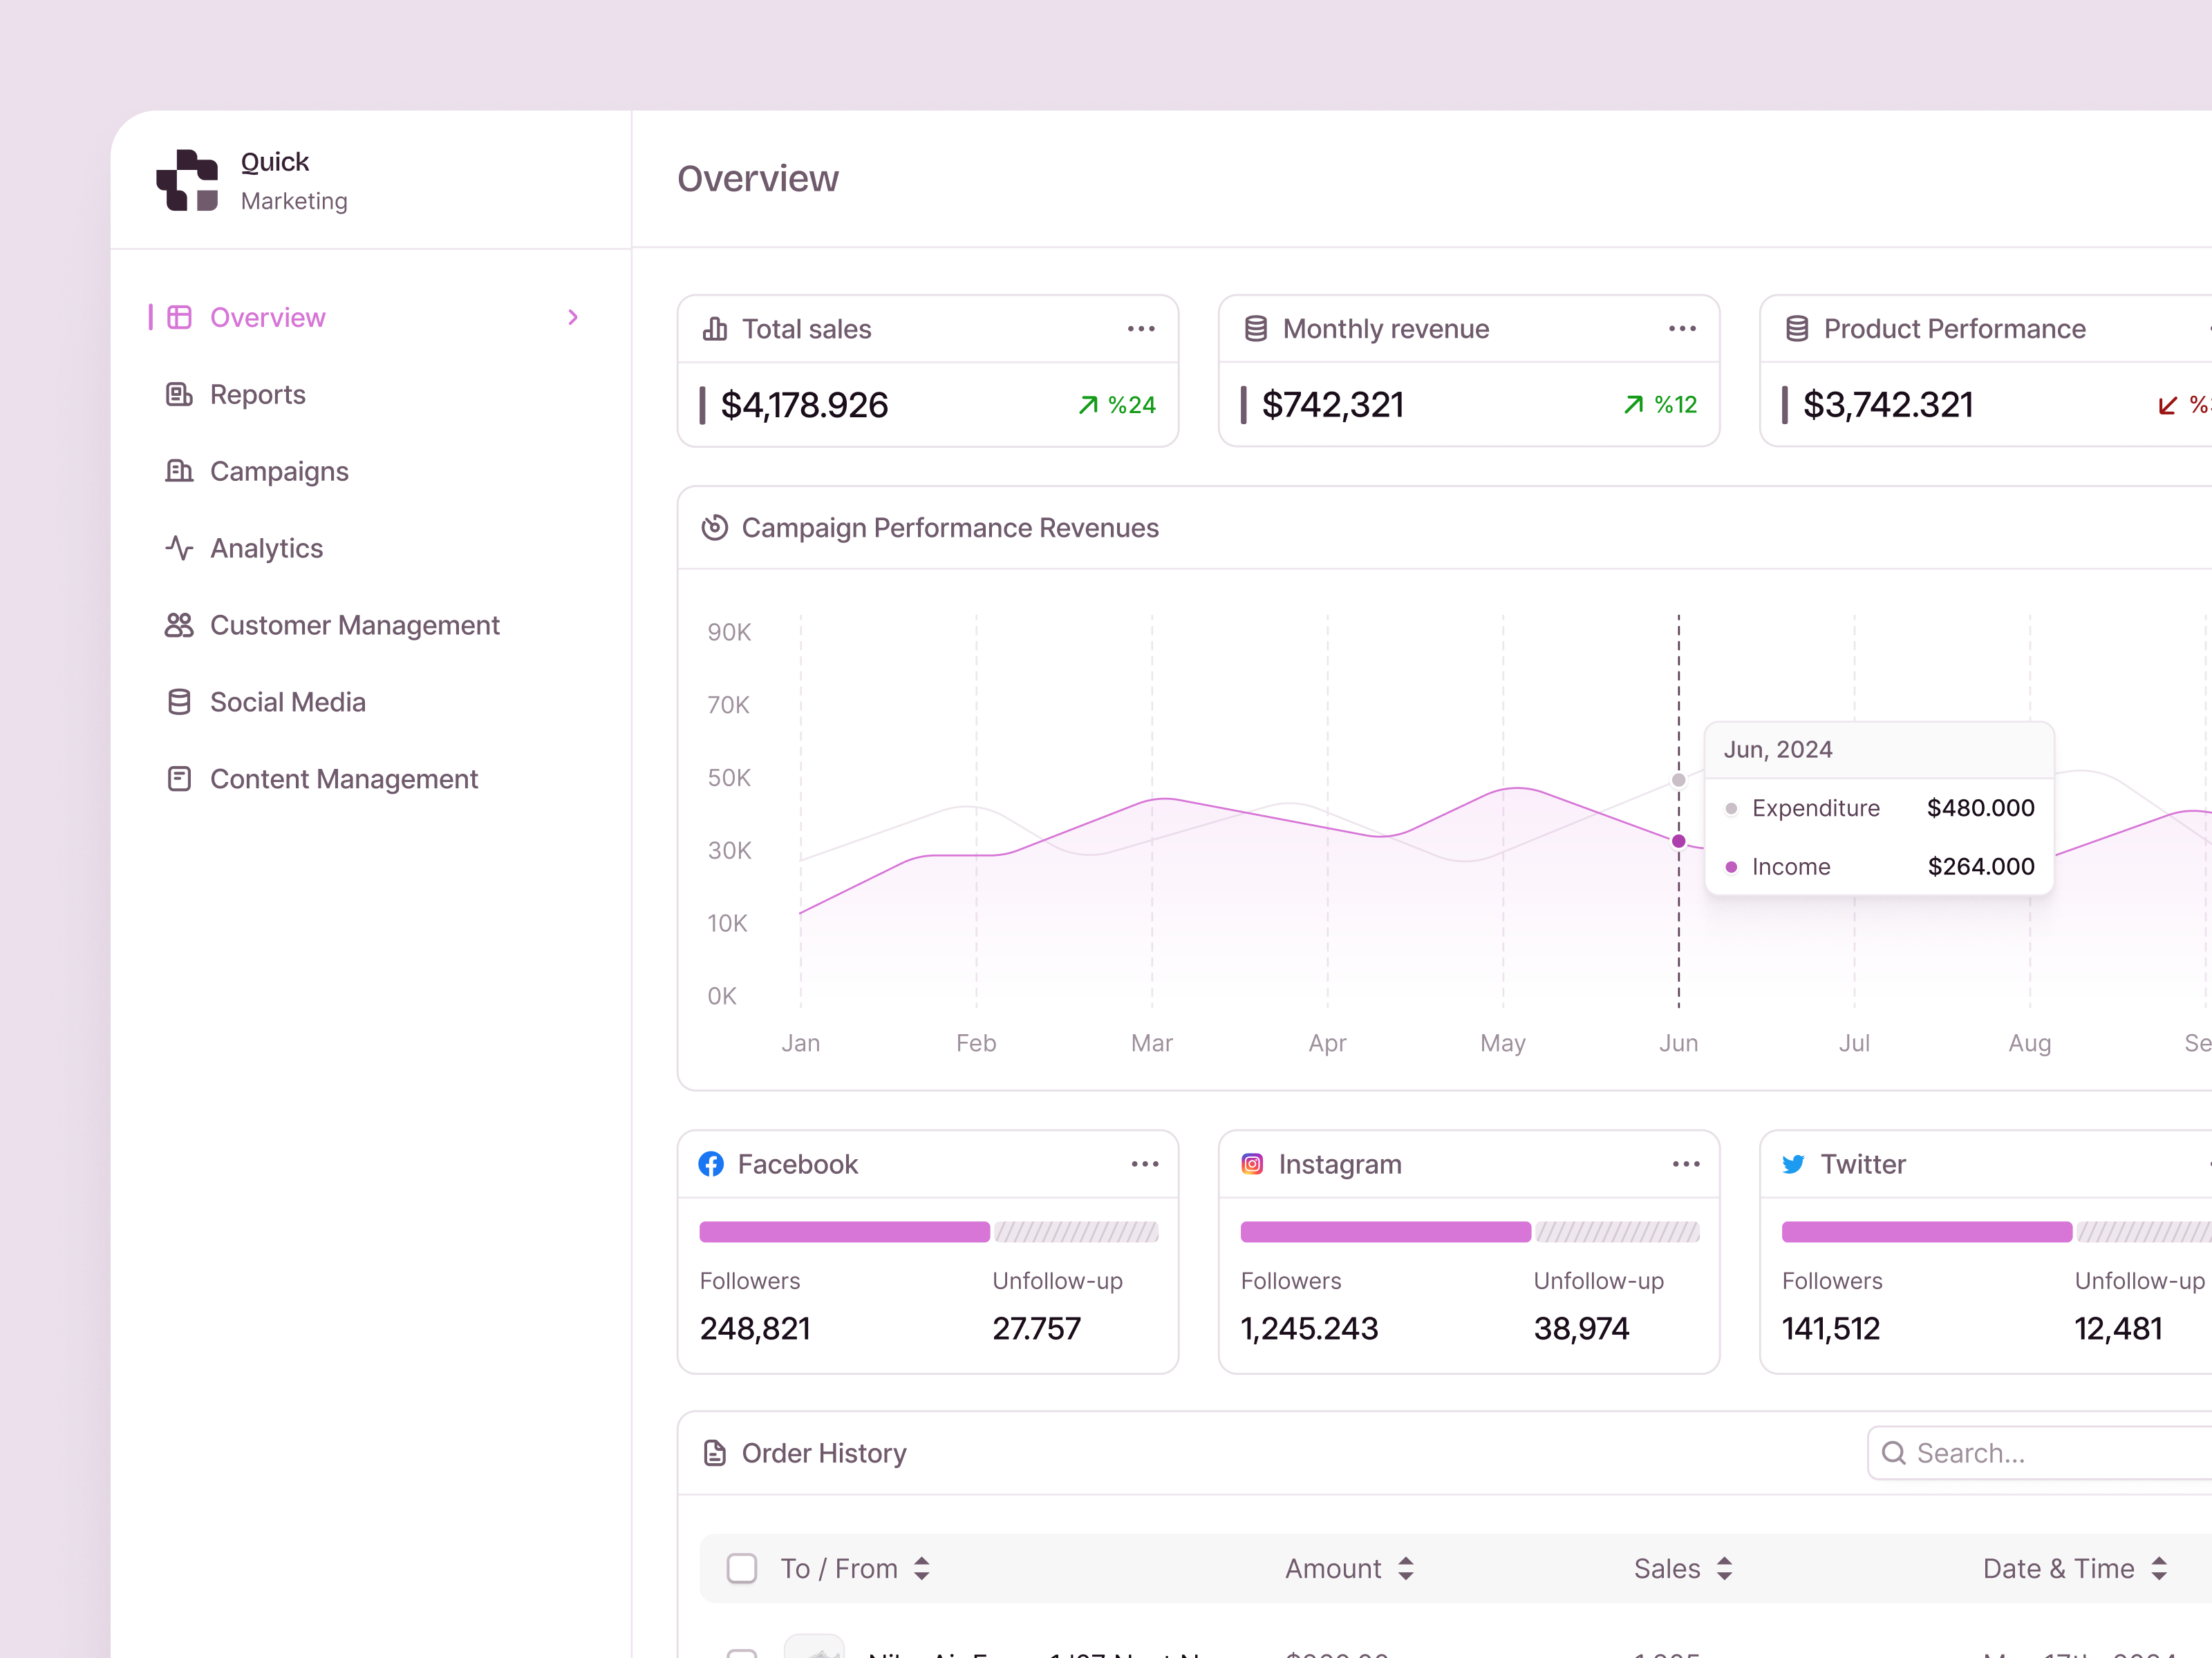Click the Product Performance stack icon
This screenshot has width=2212, height=1658.
(1797, 329)
